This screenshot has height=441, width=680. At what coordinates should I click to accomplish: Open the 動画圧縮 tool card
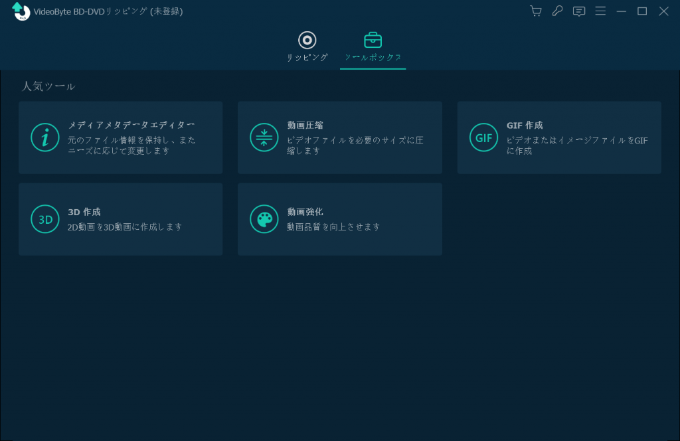[339, 137]
